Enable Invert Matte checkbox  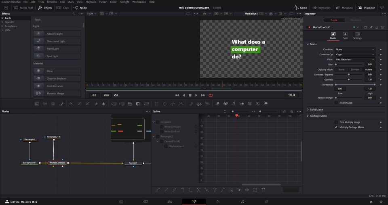point(336,103)
